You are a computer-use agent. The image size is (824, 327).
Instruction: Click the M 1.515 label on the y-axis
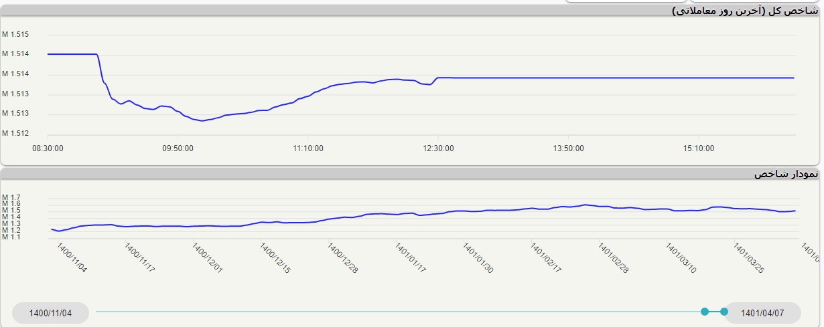15,34
